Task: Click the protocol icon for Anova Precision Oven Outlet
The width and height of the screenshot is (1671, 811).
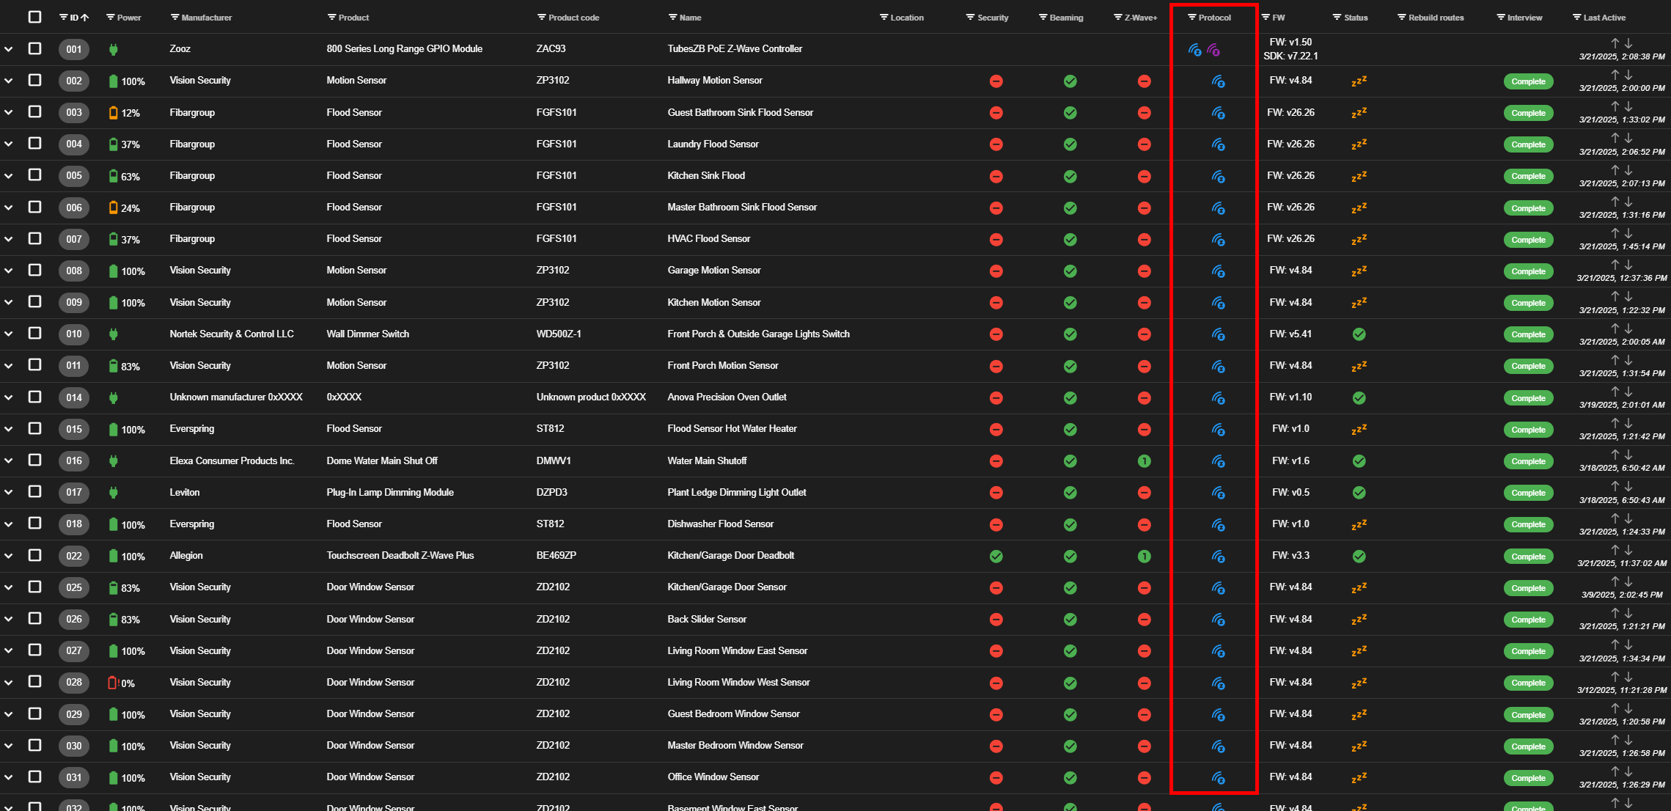Action: click(x=1218, y=398)
